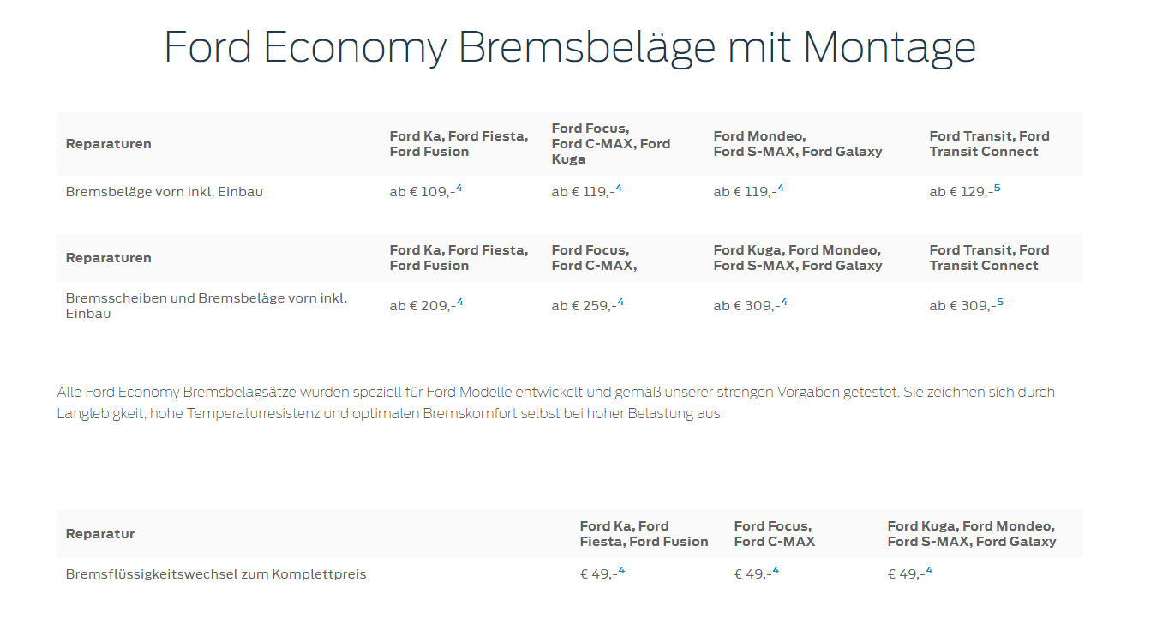The width and height of the screenshot is (1175, 636).
Task: Click the singular Reparatur column header
Action: 100,534
